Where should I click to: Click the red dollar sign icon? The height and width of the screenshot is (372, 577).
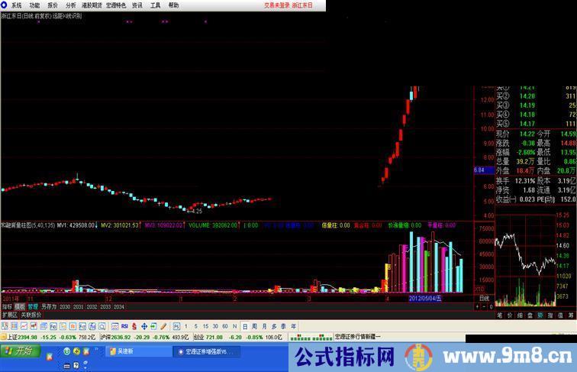point(134,326)
